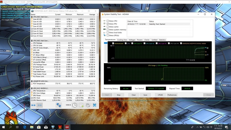The width and height of the screenshot is (231, 130).
Task: Click volume speaker icon in tray
Action: pyautogui.click(x=208, y=127)
